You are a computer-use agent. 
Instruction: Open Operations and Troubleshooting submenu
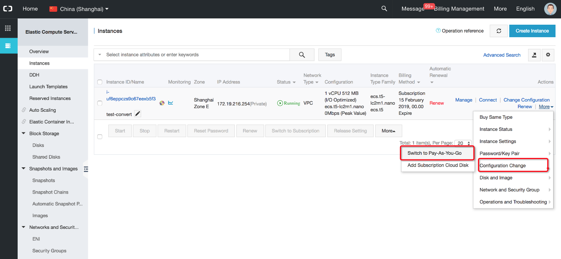tap(513, 202)
